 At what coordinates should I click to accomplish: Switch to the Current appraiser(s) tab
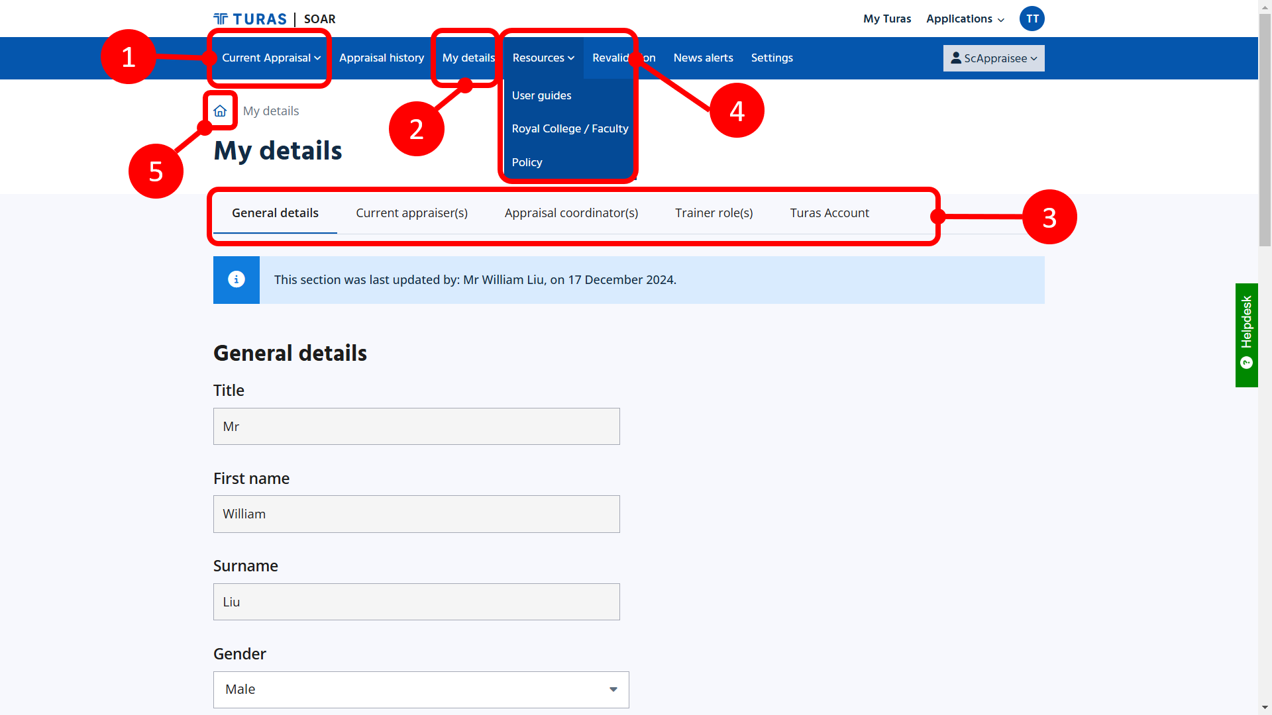point(411,213)
